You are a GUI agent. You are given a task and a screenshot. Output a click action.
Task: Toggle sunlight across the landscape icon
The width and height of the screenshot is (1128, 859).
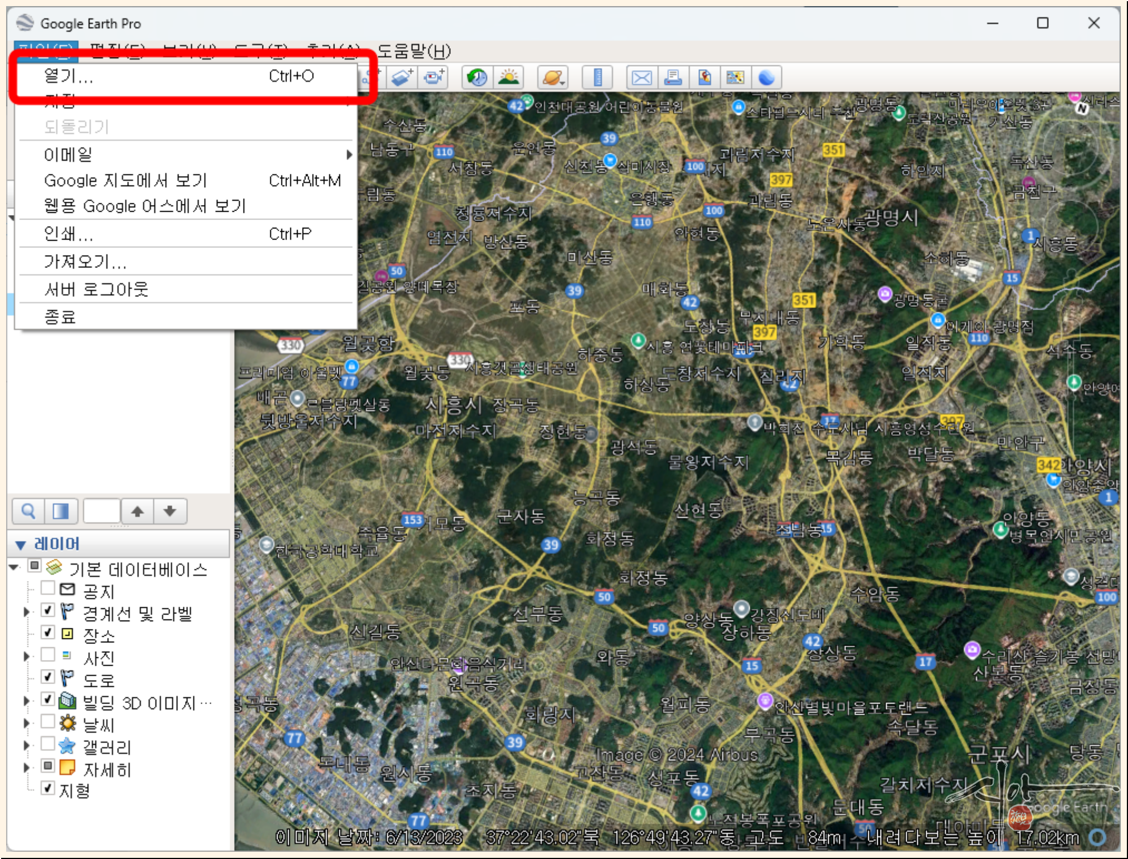pyautogui.click(x=508, y=77)
